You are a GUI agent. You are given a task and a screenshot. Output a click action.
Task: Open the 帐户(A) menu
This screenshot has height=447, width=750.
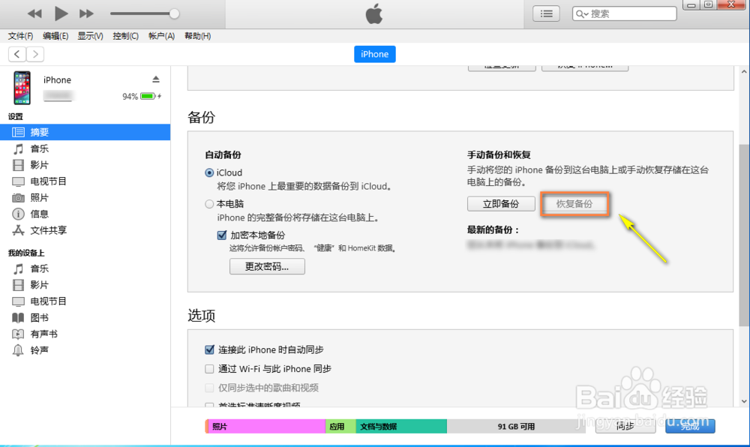click(x=161, y=36)
